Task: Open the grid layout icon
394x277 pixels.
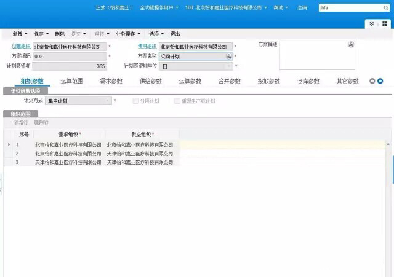Action: tap(384, 24)
